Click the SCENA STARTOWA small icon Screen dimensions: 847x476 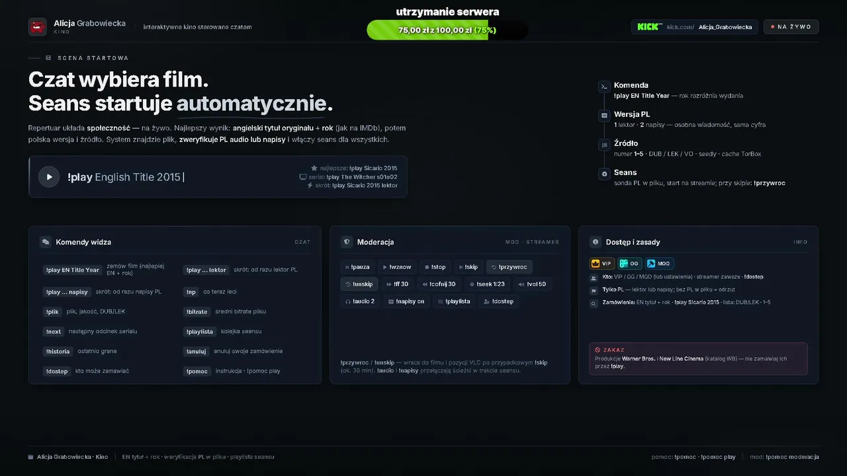pyautogui.click(x=48, y=58)
